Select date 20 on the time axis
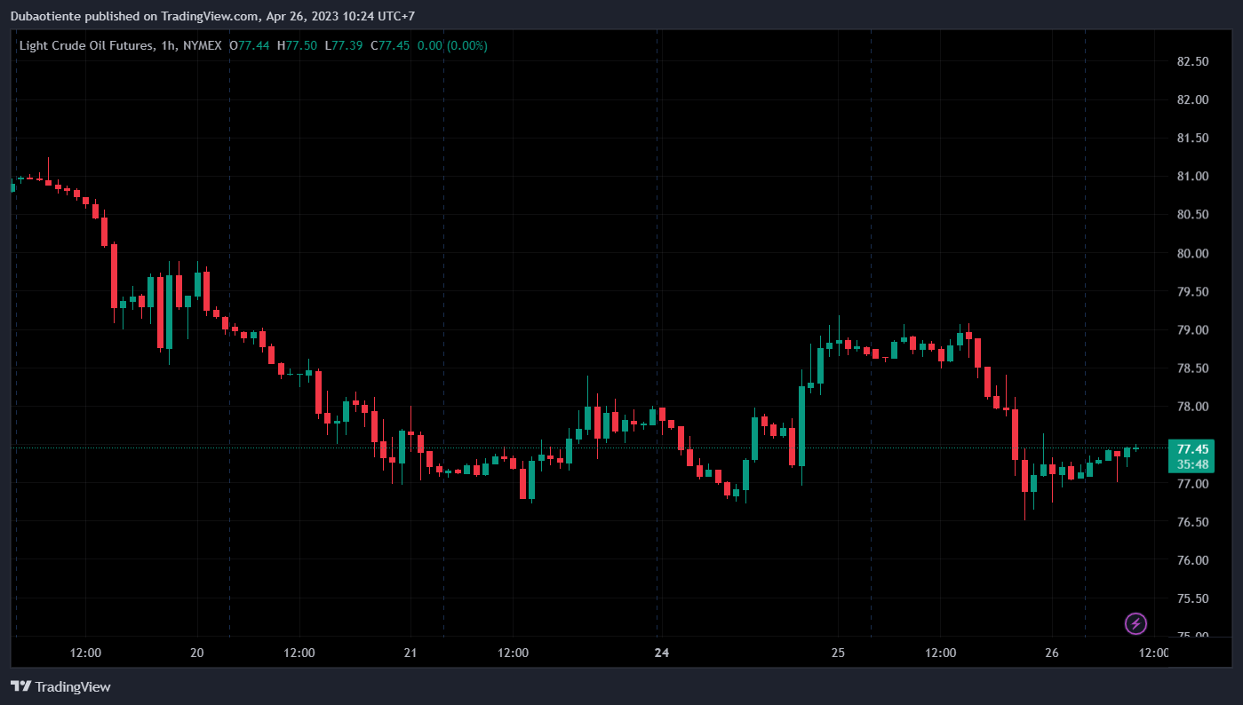This screenshot has height=705, width=1243. 197,653
